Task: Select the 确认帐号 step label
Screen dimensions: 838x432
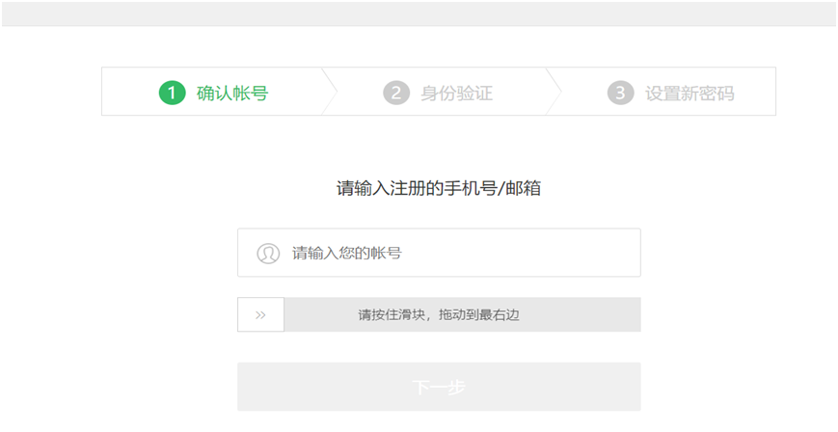Action: (x=232, y=94)
